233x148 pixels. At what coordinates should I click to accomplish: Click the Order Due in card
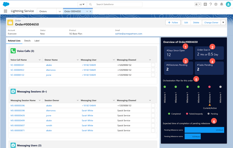point(209,53)
